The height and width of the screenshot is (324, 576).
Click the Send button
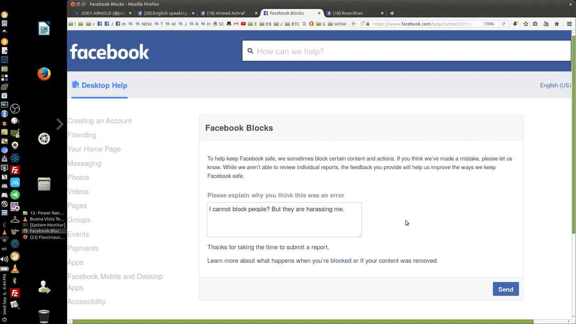tap(505, 289)
